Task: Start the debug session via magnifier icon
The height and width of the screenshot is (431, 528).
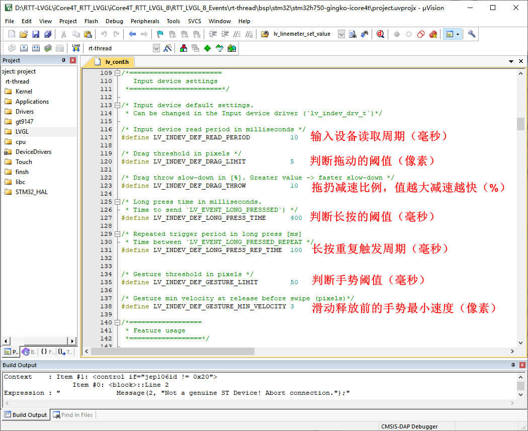Action: point(380,34)
